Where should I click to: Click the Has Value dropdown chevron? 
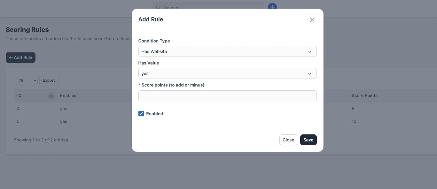pos(309,73)
